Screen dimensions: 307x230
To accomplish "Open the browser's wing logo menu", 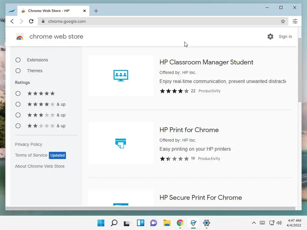I will point(12,11).
